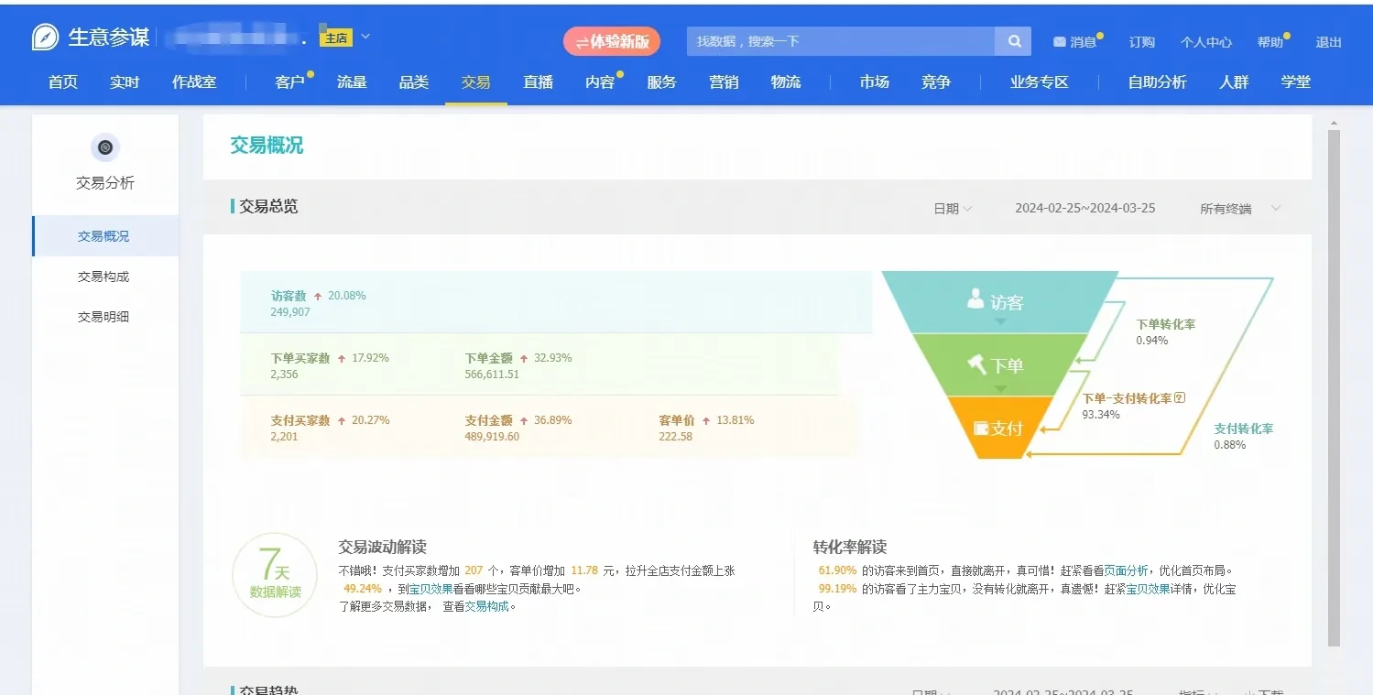Image resolution: width=1373 pixels, height=695 pixels.
Task: Switch to the 流量 navigation tab
Action: click(x=352, y=81)
